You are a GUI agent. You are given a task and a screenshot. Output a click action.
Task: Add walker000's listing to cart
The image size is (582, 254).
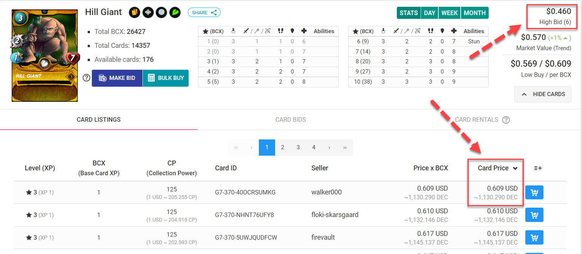pyautogui.click(x=534, y=192)
